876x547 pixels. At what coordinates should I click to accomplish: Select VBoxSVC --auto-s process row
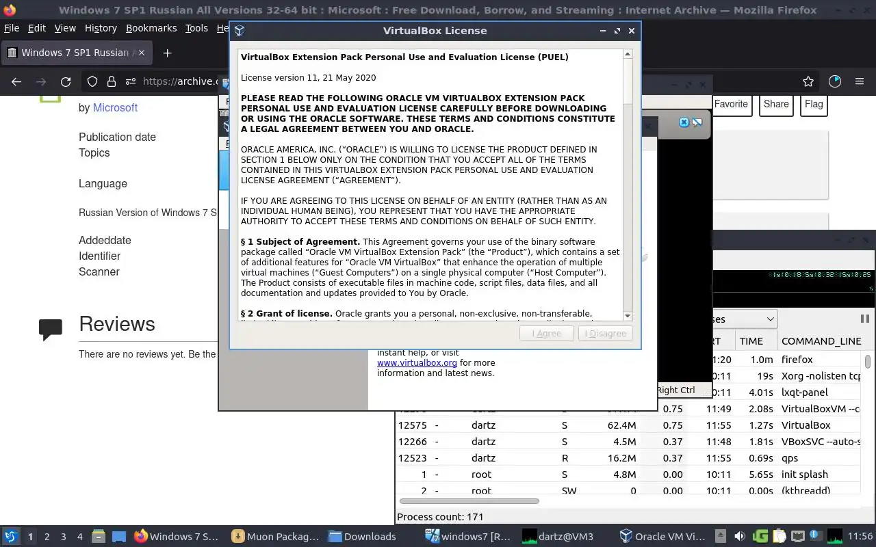[628, 442]
